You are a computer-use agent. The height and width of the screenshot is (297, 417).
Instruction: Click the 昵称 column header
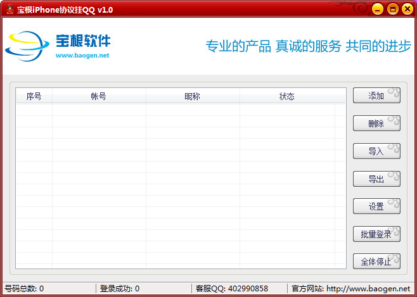click(x=193, y=96)
